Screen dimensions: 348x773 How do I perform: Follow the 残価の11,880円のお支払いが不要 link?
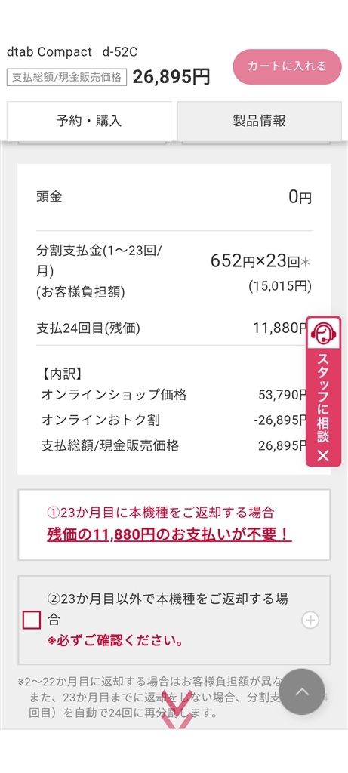tap(169, 535)
